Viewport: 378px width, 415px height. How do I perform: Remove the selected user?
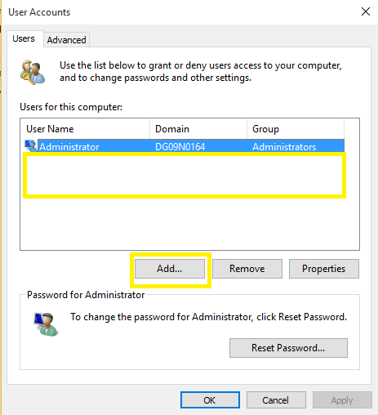247,269
